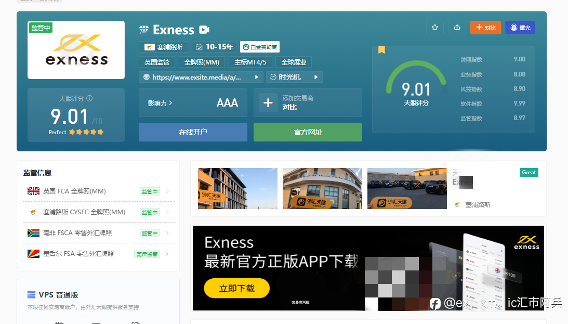Viewport: 568px width, 324px height.
Task: Click the 牌照指数 9.00 row
Action: click(493, 59)
